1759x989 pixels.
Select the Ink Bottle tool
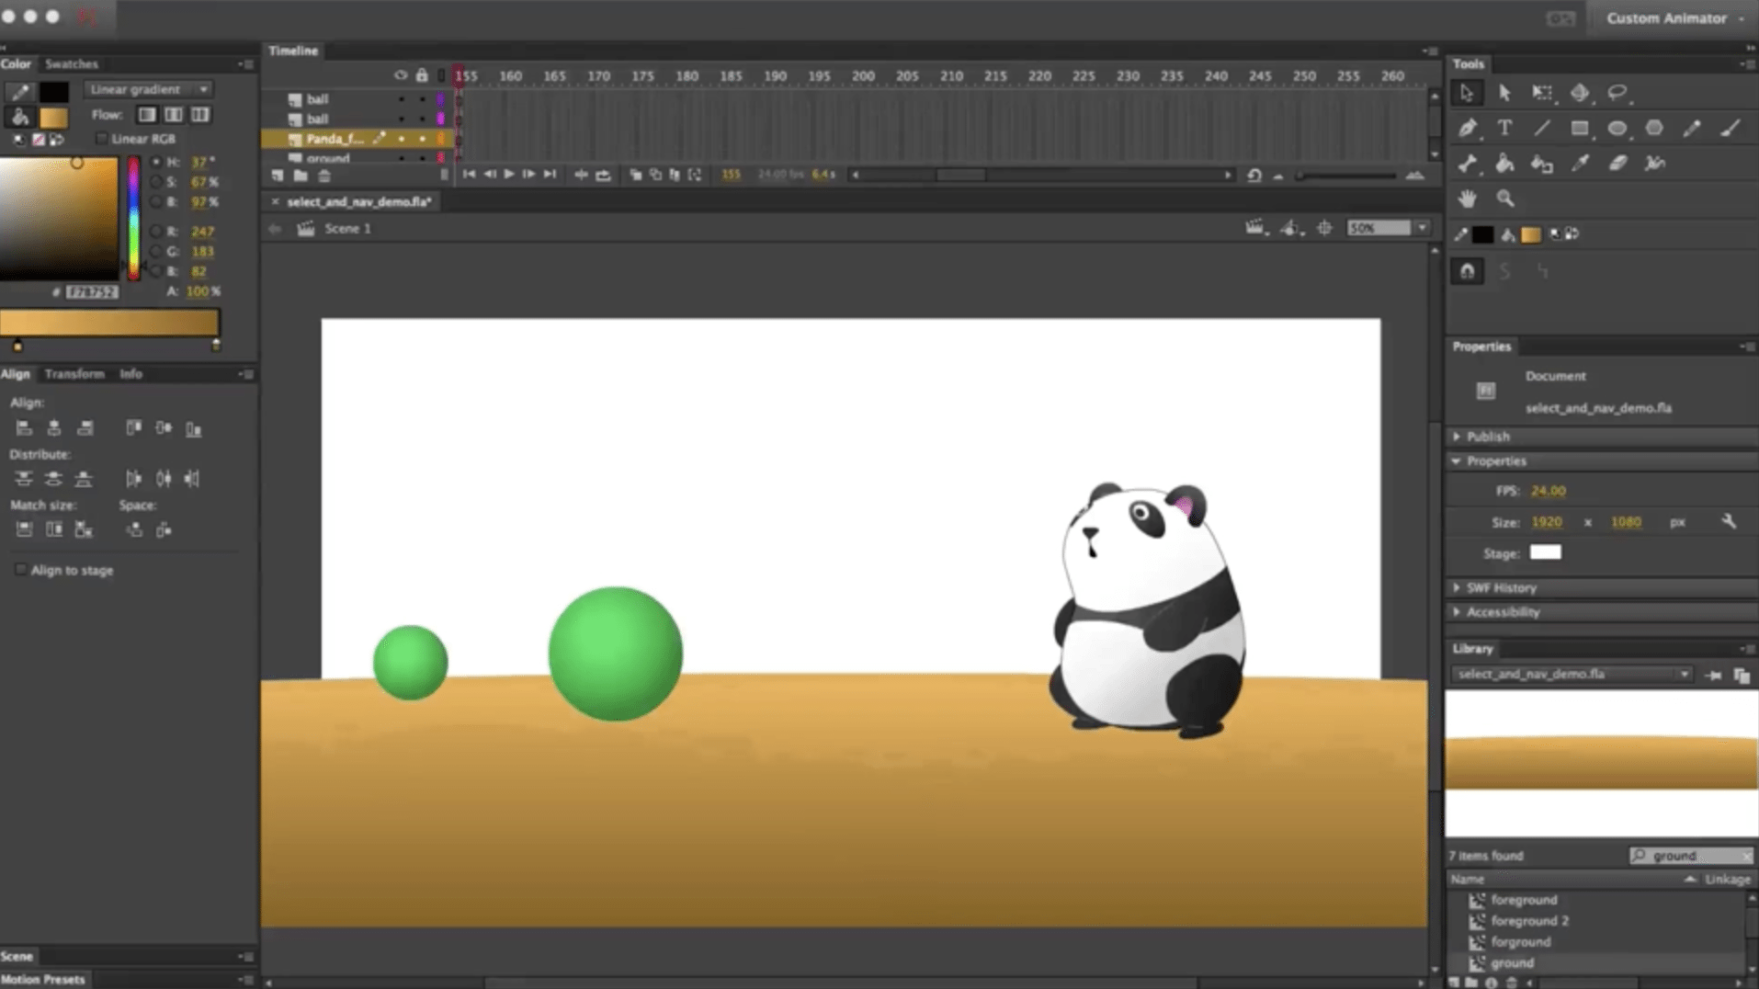(1542, 165)
